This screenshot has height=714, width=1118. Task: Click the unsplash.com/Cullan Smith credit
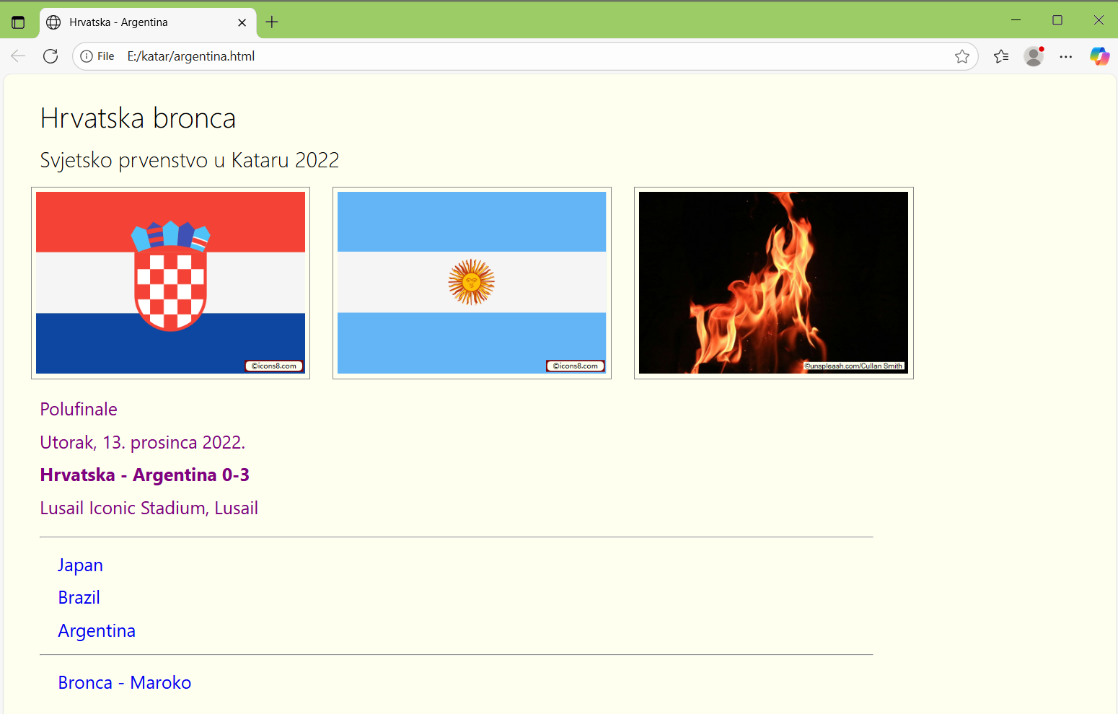(854, 366)
